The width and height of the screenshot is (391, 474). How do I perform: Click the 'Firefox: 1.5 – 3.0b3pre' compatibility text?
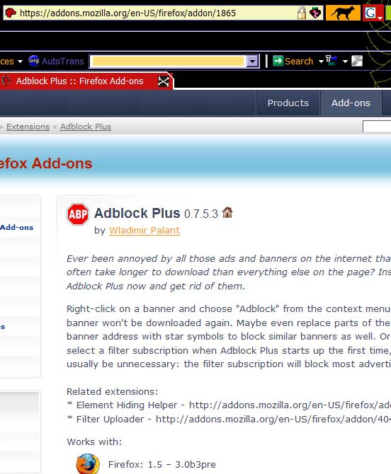point(162,464)
